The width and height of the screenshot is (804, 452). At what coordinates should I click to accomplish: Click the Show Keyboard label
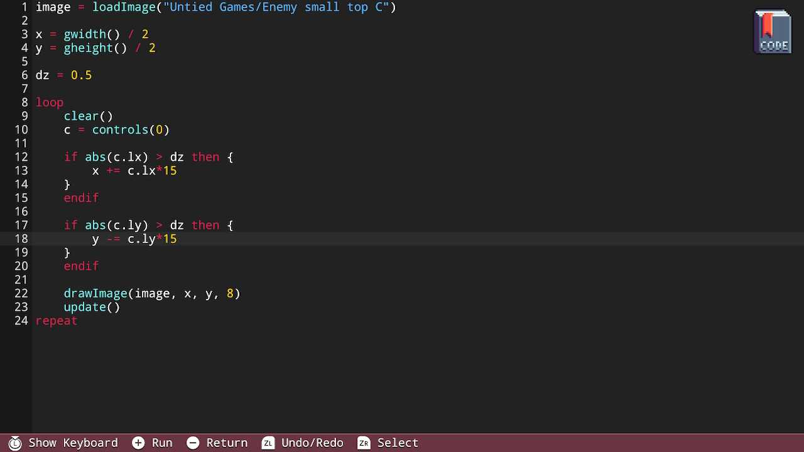(73, 443)
